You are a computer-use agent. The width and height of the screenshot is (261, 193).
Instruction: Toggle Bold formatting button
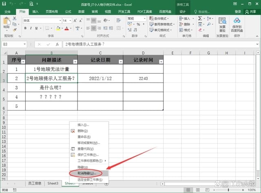(25, 28)
